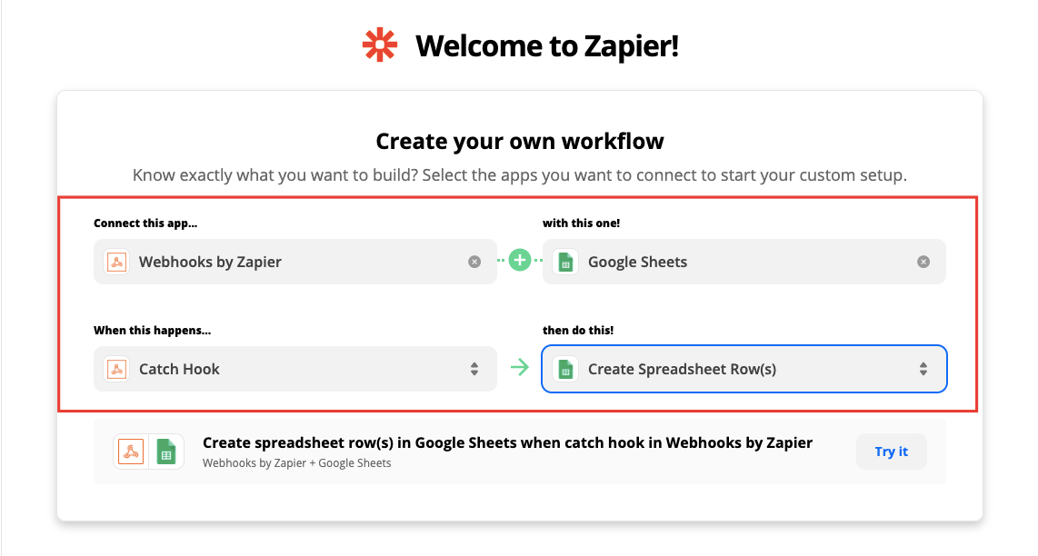Open the Create Spreadsheet Row(s) action dropdown

(x=744, y=369)
